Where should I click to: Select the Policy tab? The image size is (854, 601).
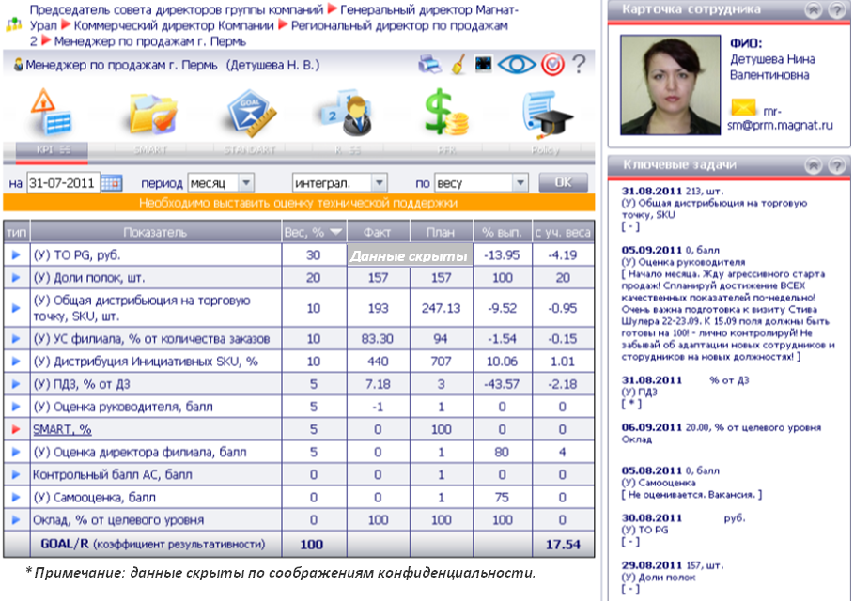[545, 149]
